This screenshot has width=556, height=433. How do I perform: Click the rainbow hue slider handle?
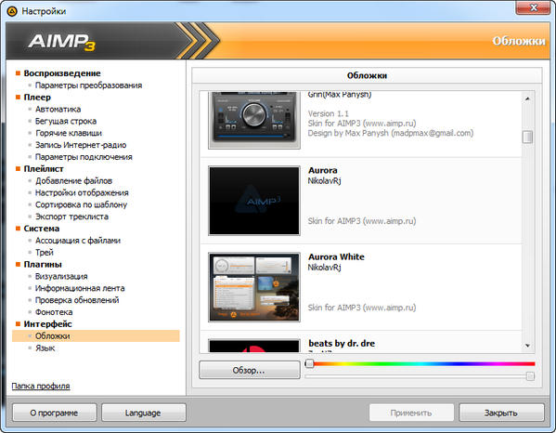(309, 363)
